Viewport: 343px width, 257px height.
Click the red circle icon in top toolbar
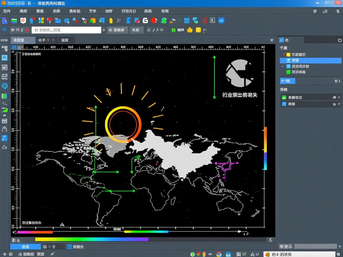coord(154,21)
